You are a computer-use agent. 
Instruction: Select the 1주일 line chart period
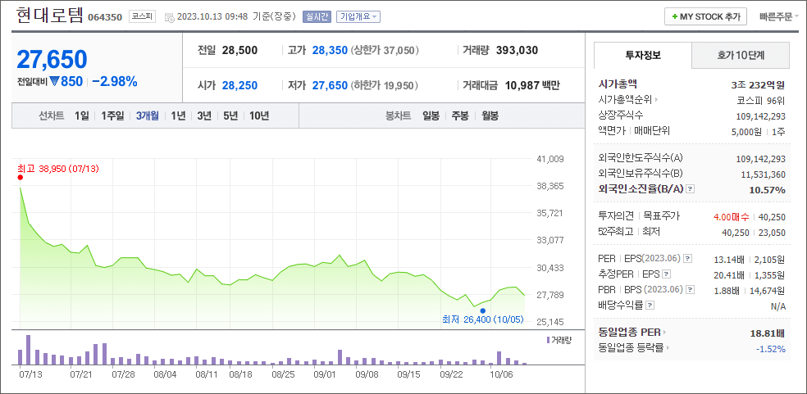tap(112, 115)
